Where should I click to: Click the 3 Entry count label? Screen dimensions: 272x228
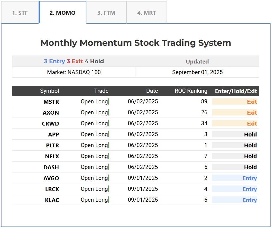(54, 61)
